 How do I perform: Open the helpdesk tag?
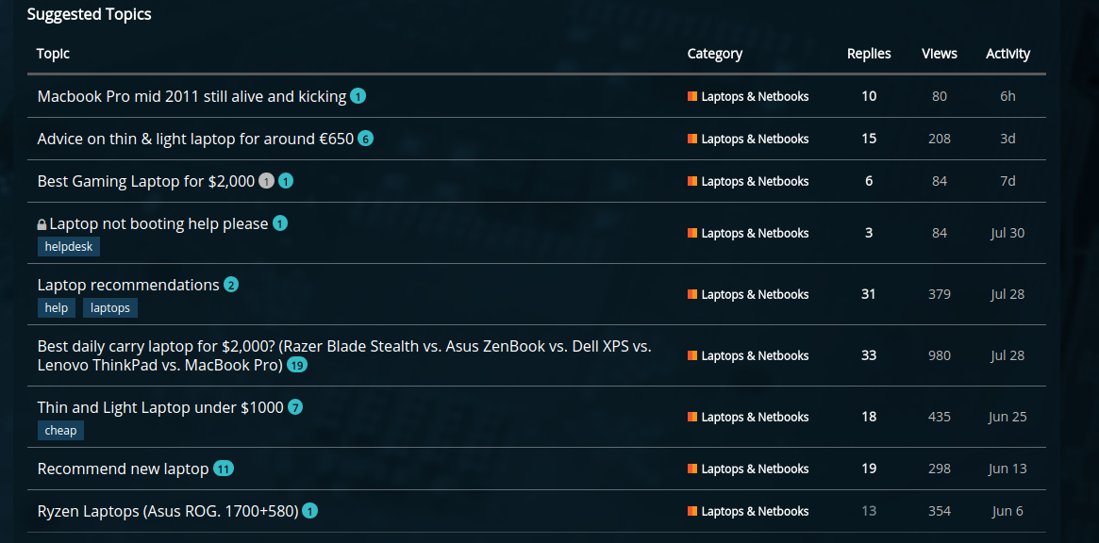point(69,247)
